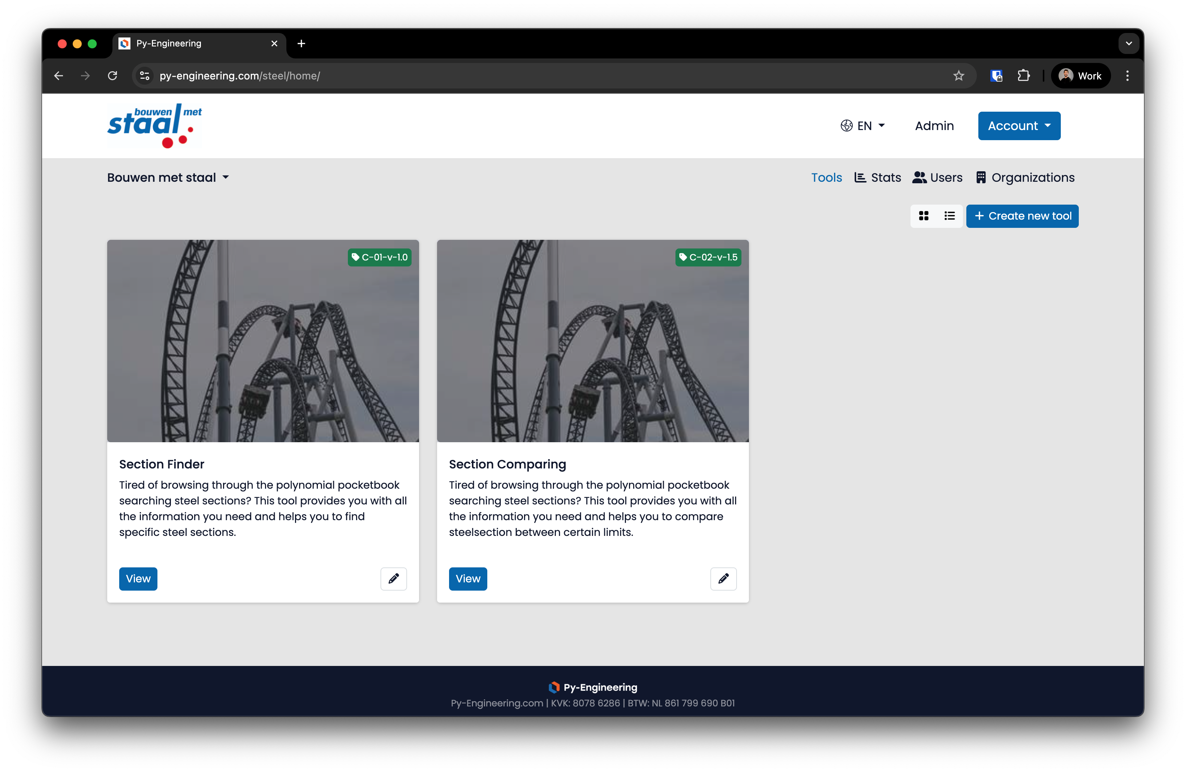View the Section Finder tool
The image size is (1186, 772).
[138, 578]
